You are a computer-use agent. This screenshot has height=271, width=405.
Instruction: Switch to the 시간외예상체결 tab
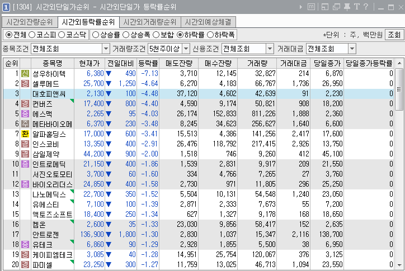pyautogui.click(x=208, y=22)
